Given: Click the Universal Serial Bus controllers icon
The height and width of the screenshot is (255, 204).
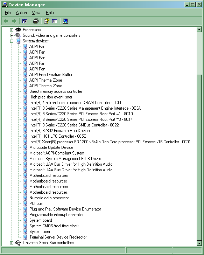Looking at the screenshot, I should 18,243.
